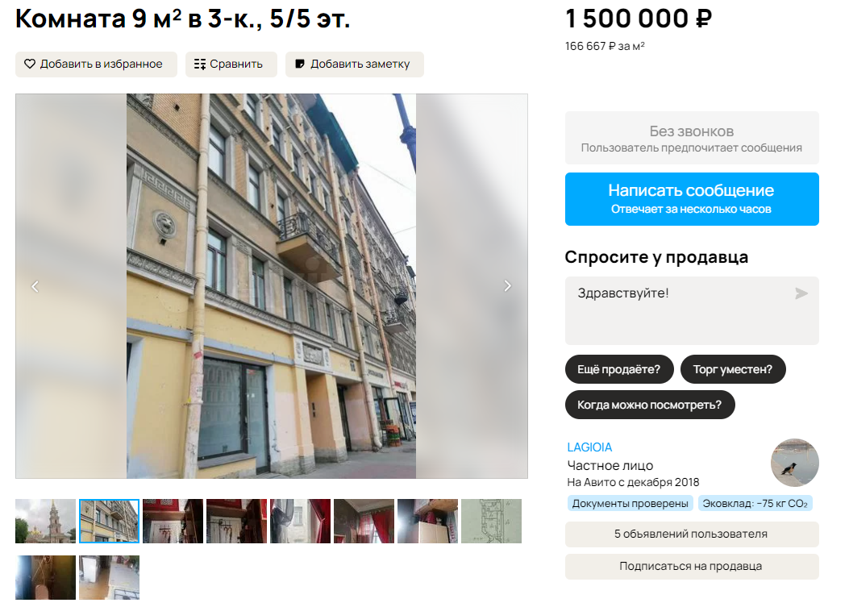Screen dimensions: 849x607
Task: View 5 объявлений пользователя
Action: pyautogui.click(x=692, y=534)
